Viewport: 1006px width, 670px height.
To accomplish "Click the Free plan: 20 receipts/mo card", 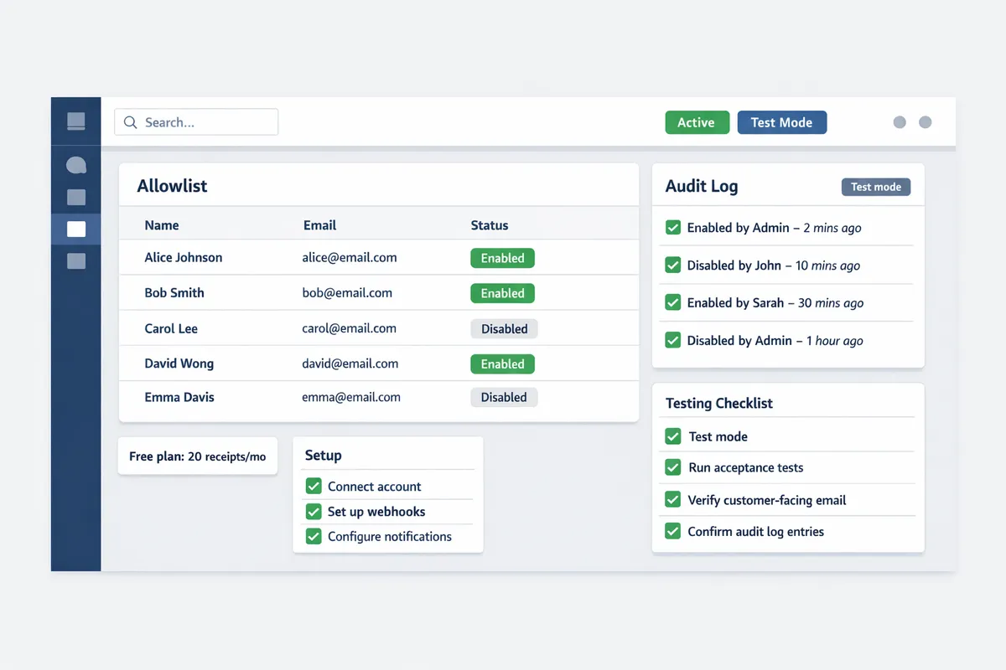I will tap(198, 456).
